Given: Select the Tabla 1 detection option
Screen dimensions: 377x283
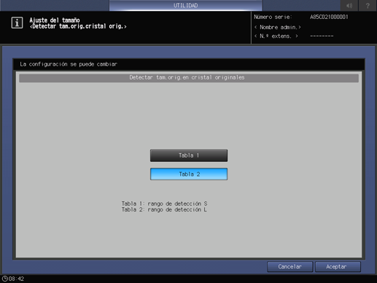Looking at the screenshot, I should tap(189, 155).
